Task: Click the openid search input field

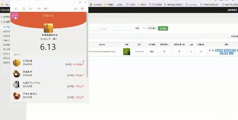Action: (116, 28)
